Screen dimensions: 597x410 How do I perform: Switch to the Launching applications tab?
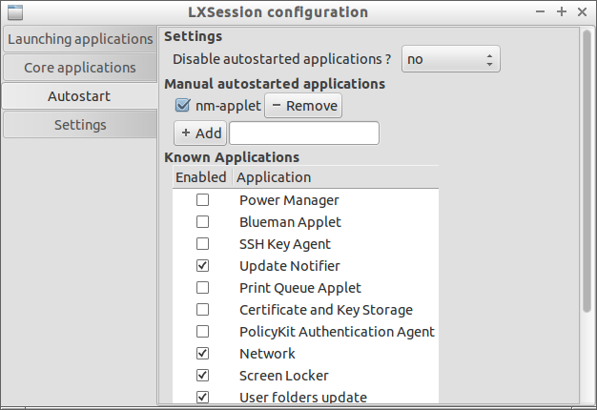(80, 39)
